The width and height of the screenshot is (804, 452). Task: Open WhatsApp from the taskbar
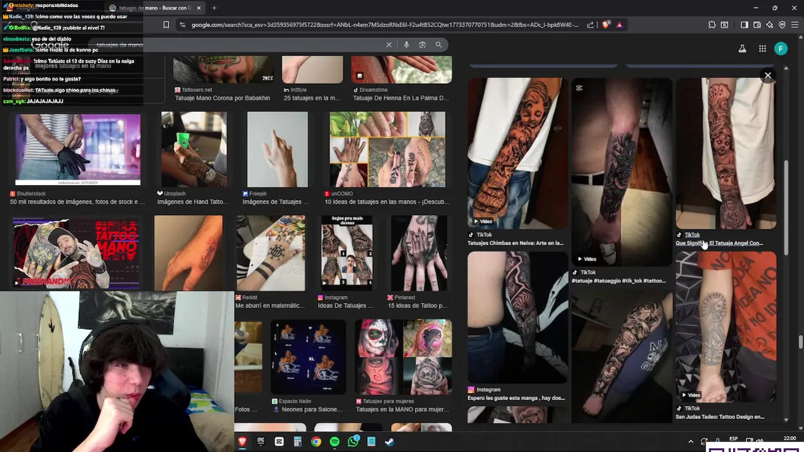(353, 442)
